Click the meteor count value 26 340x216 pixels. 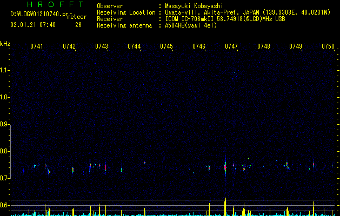pyautogui.click(x=78, y=25)
